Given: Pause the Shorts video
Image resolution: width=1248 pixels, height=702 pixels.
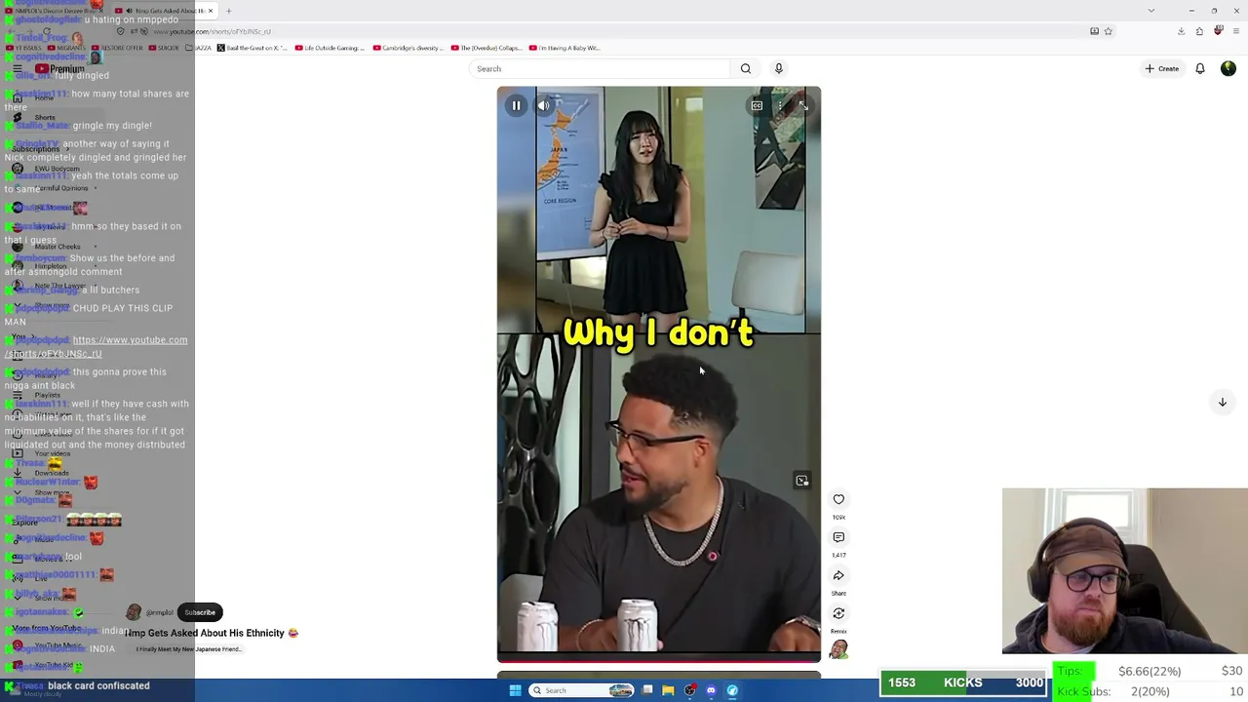Looking at the screenshot, I should [x=516, y=105].
